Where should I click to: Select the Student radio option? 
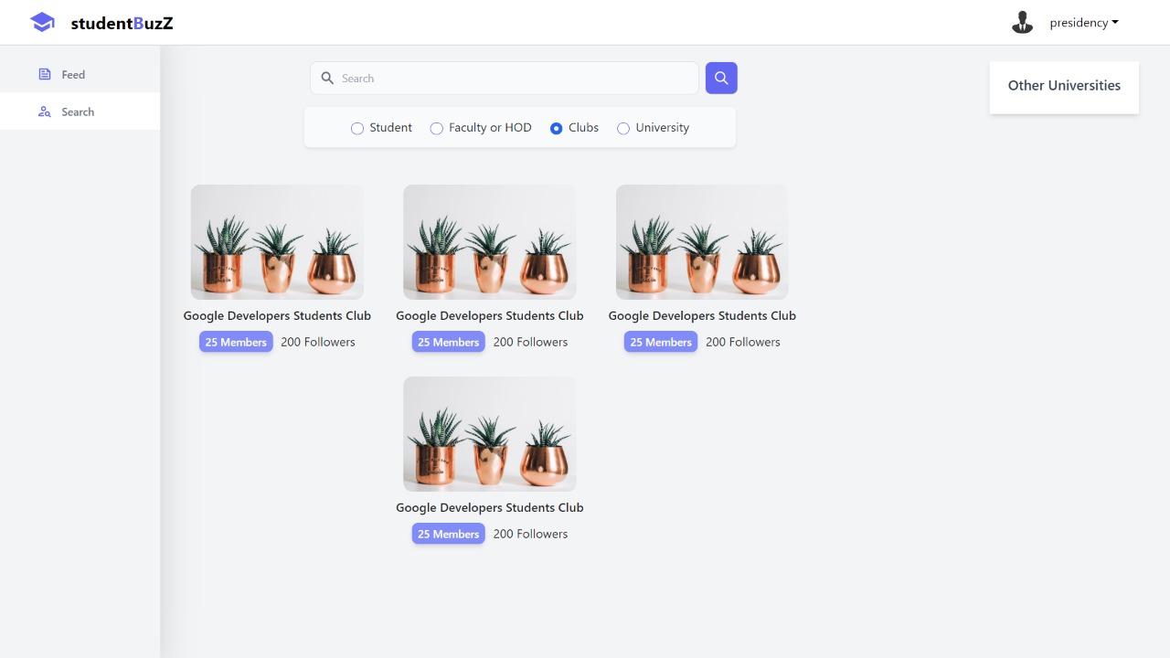tap(357, 128)
